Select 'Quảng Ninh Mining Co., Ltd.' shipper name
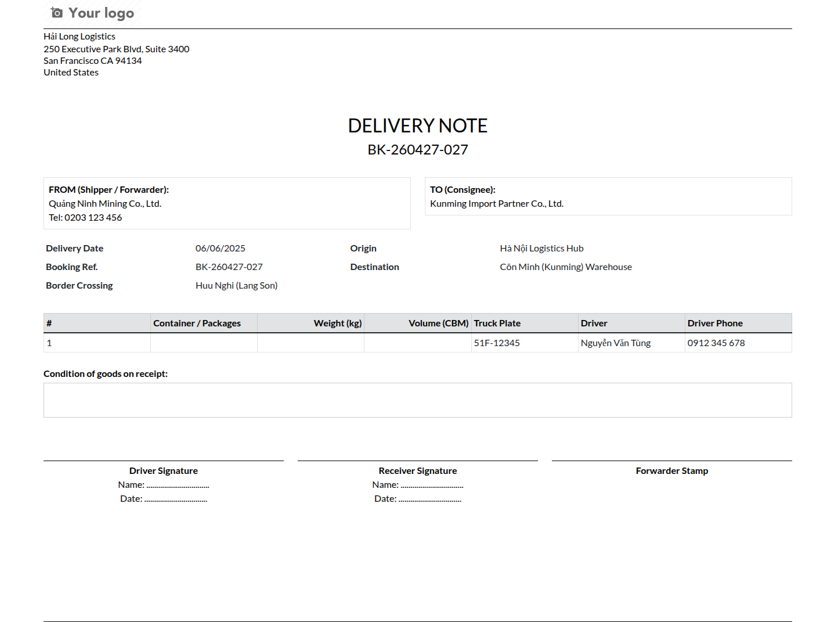 click(105, 203)
